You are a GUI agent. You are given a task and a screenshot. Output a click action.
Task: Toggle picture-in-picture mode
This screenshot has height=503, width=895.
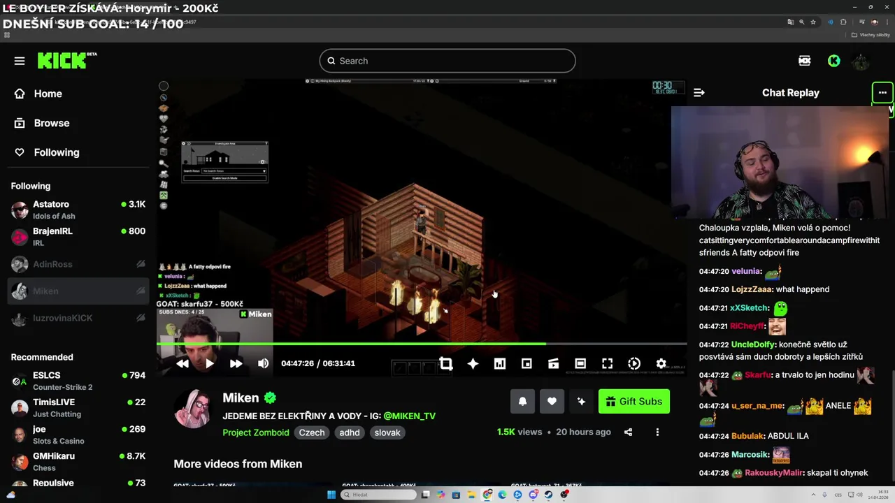pos(527,363)
